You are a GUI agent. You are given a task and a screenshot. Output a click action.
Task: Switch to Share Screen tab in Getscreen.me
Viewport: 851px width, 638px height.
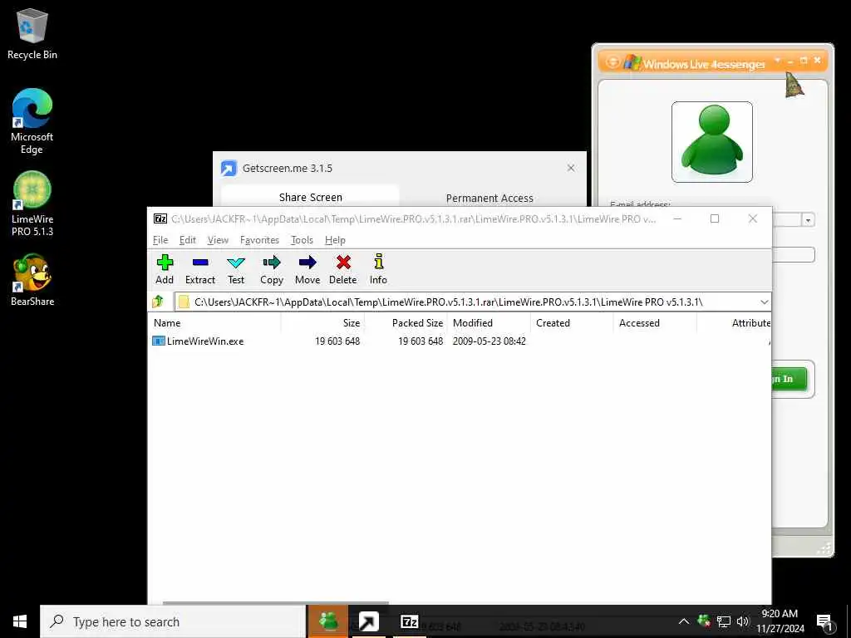311,197
